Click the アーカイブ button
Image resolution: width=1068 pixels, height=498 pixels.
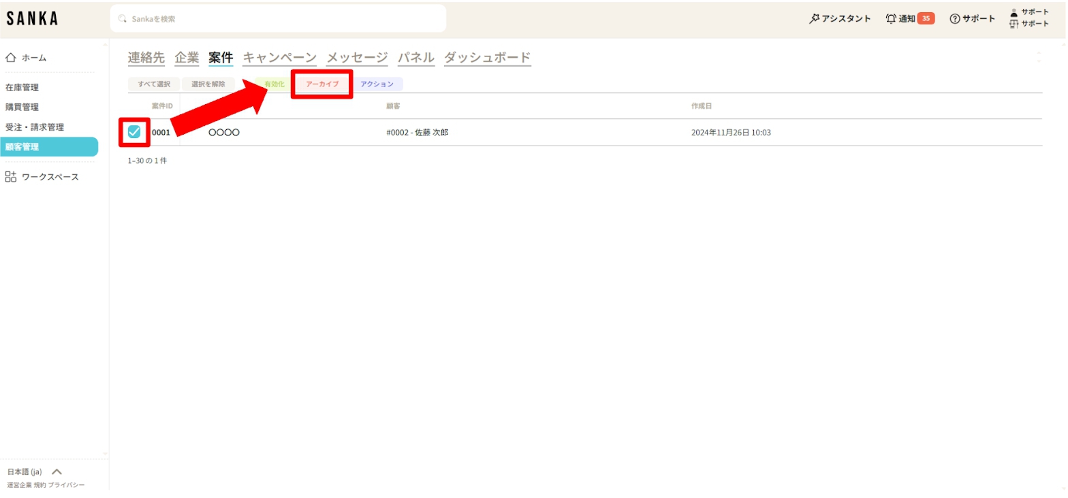click(322, 84)
